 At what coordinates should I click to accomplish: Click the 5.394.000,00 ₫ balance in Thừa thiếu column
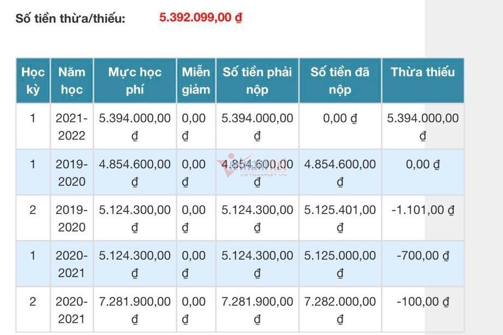(423, 126)
